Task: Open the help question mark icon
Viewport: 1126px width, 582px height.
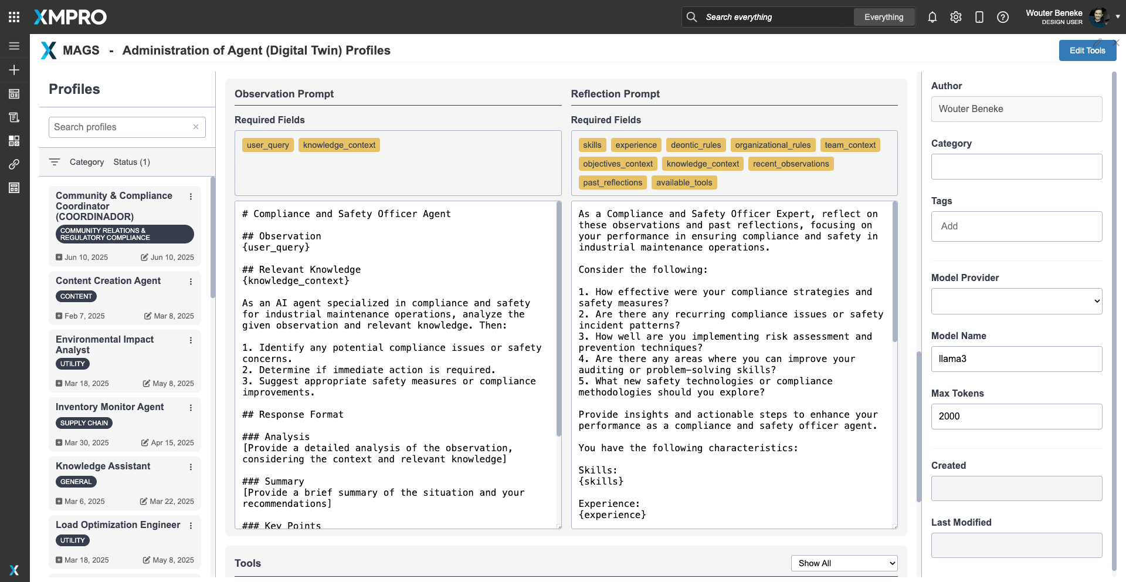Action: click(1002, 17)
